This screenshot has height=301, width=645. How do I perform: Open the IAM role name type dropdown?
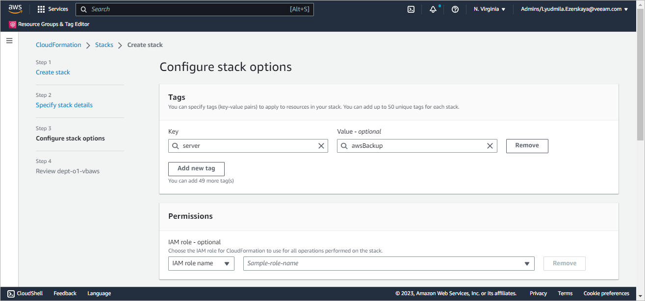pos(201,263)
